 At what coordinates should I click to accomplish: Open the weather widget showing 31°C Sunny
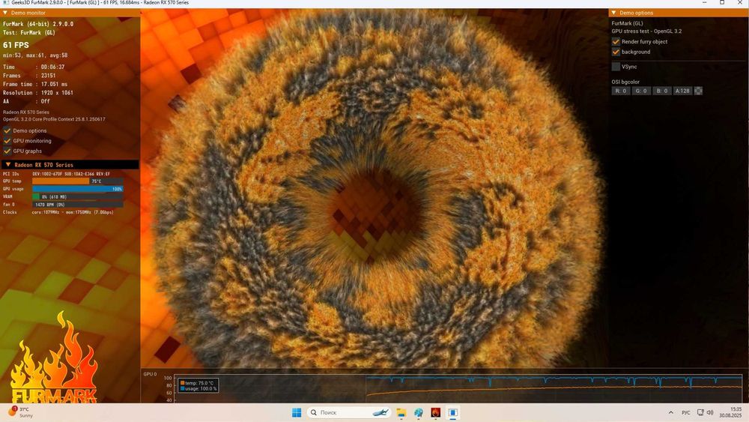pyautogui.click(x=20, y=412)
